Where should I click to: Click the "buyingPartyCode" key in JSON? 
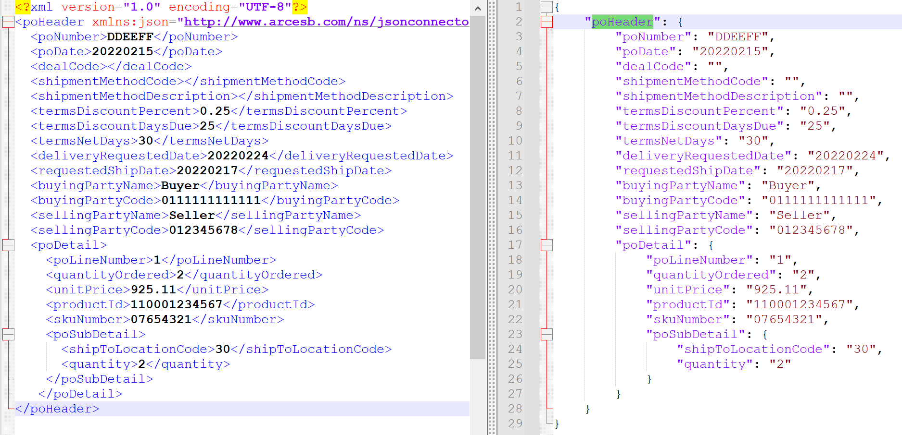(x=680, y=201)
